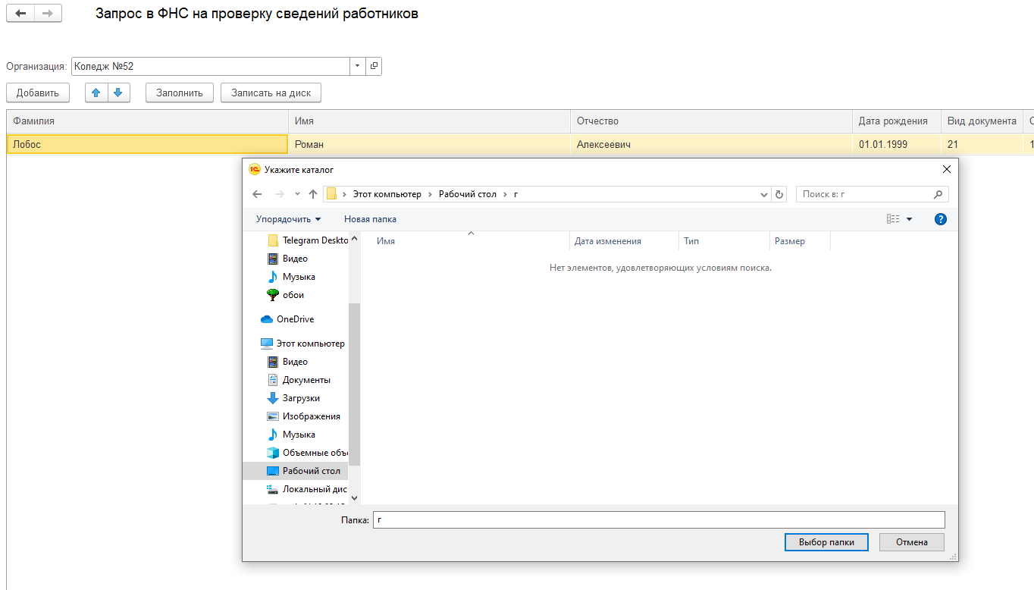
Task: Select Видео under quick access
Action: coord(288,259)
